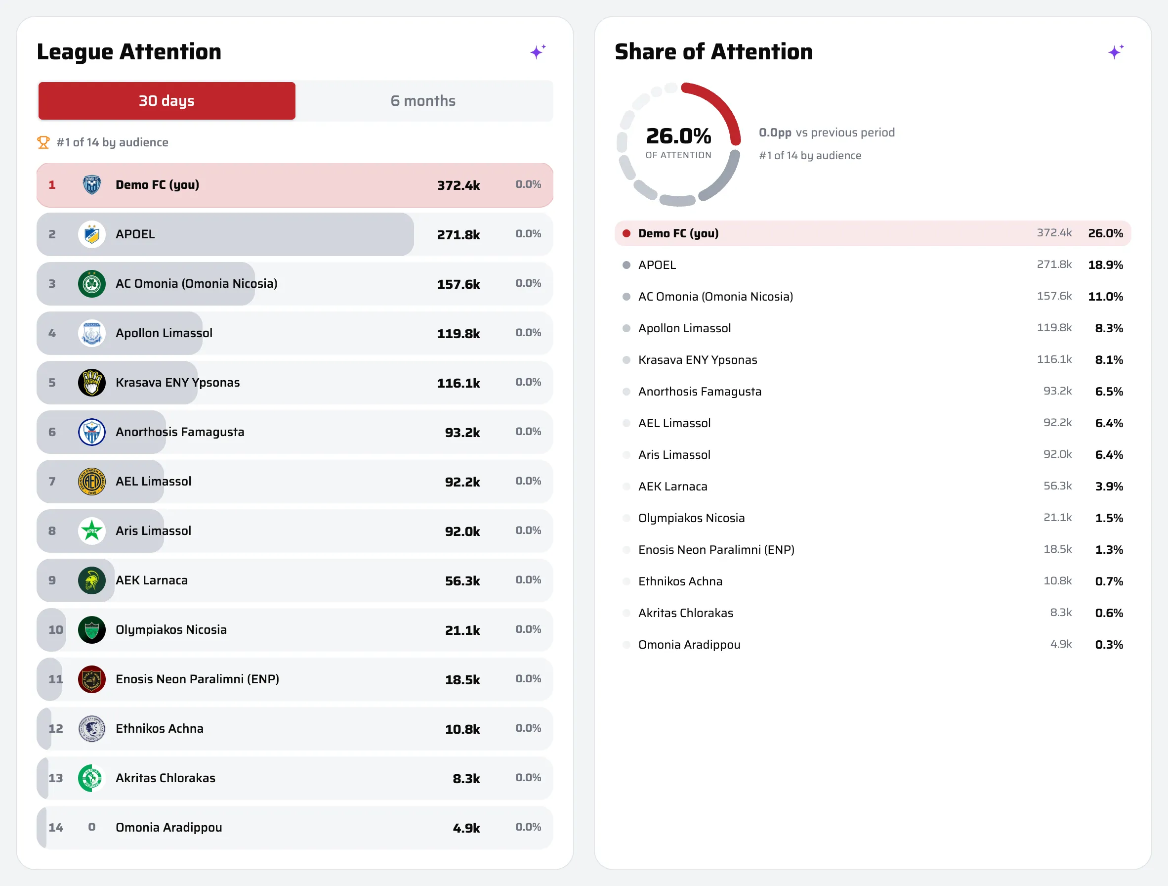Click Ethnikos Achna in Share of Attention list
Viewport: 1168px width, 886px height.
[680, 581]
